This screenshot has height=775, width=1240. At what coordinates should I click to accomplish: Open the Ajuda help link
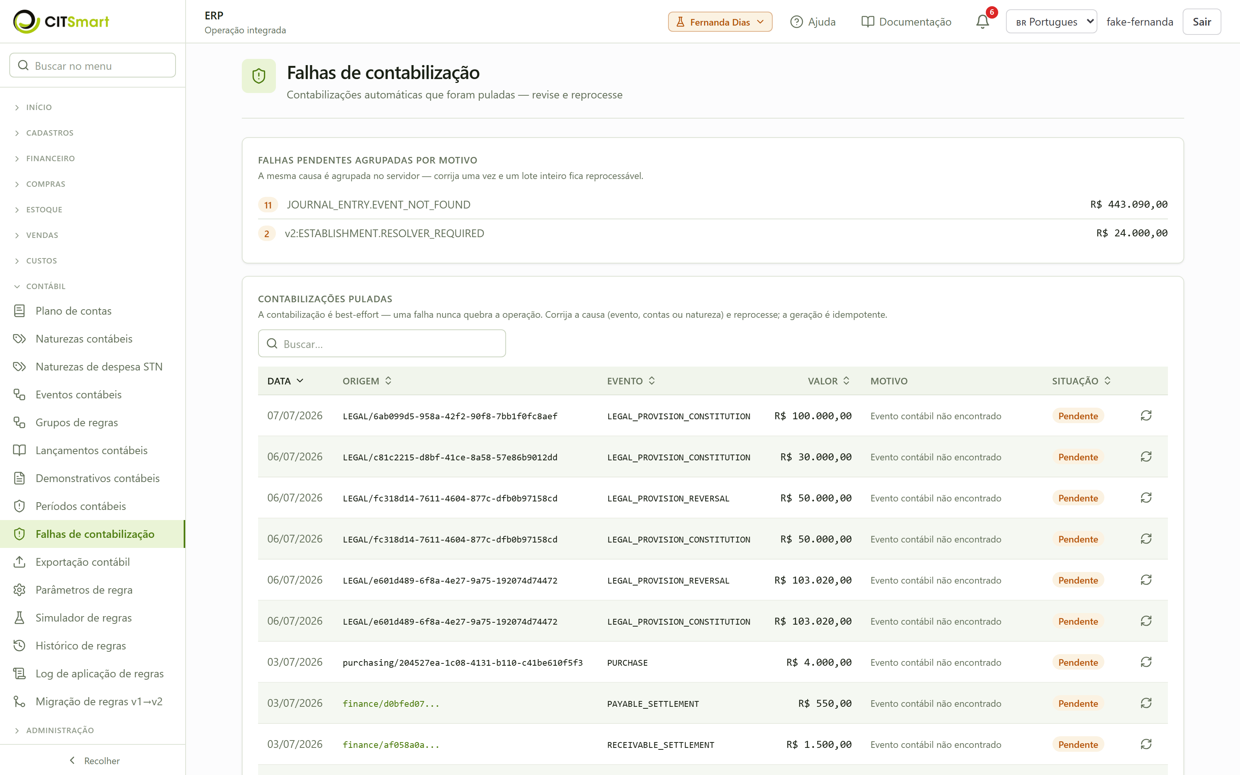(813, 22)
